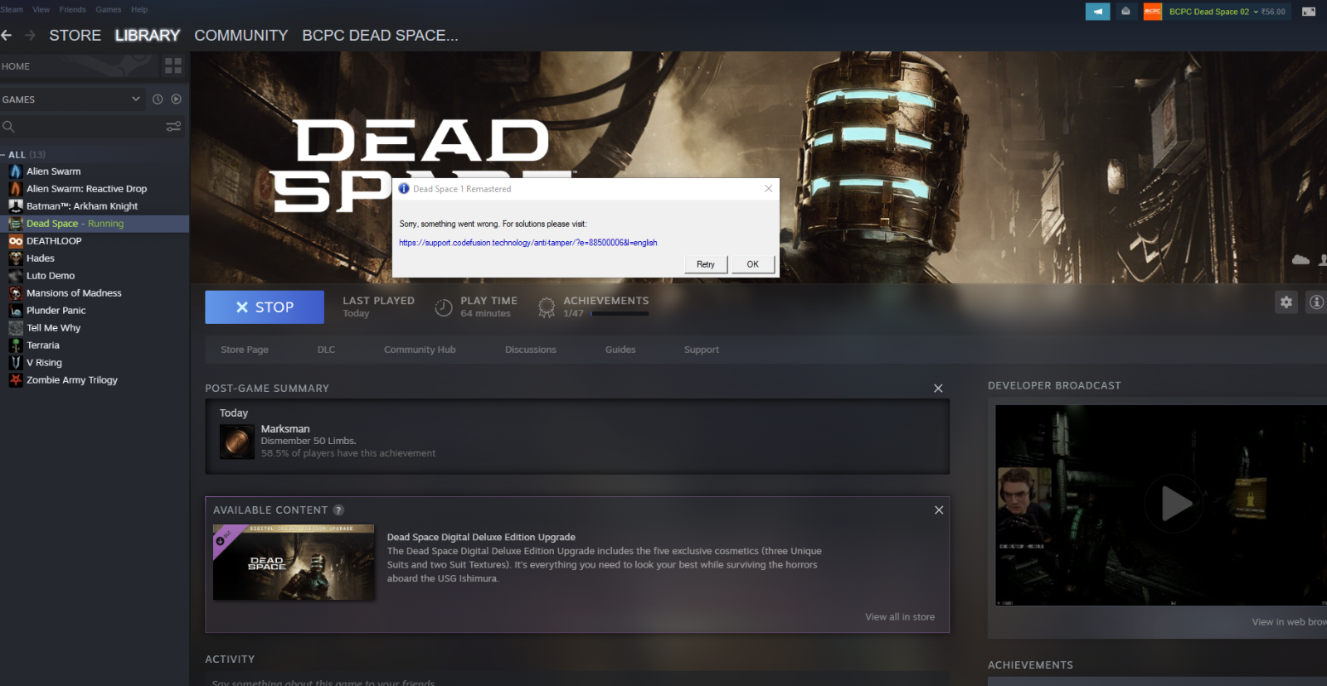Click the dialog's blue info icon
Image resolution: width=1327 pixels, height=686 pixels.
pos(404,189)
